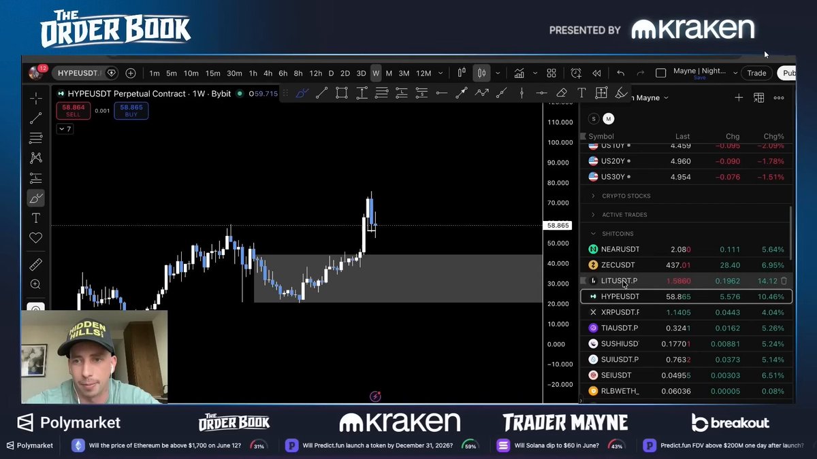Select the highlighted brush tool in left sidebar
The width and height of the screenshot is (817, 459).
coord(36,198)
